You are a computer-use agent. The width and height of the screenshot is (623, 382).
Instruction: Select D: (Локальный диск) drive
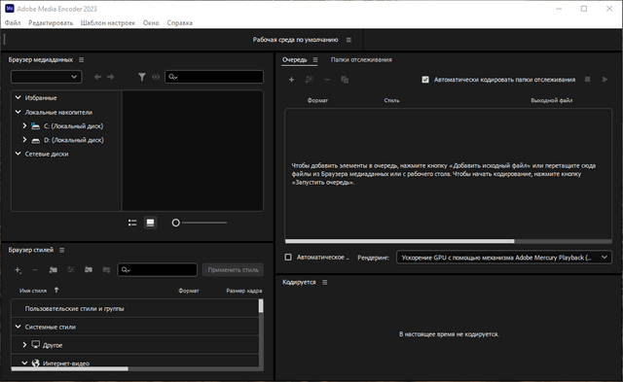tap(74, 140)
